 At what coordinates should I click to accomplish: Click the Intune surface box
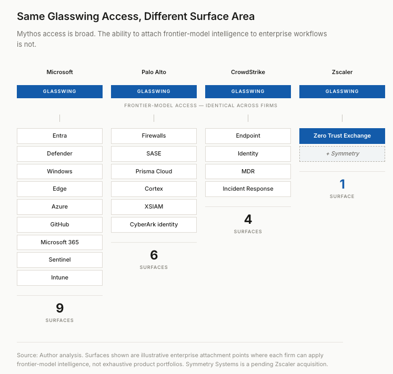[x=59, y=278]
